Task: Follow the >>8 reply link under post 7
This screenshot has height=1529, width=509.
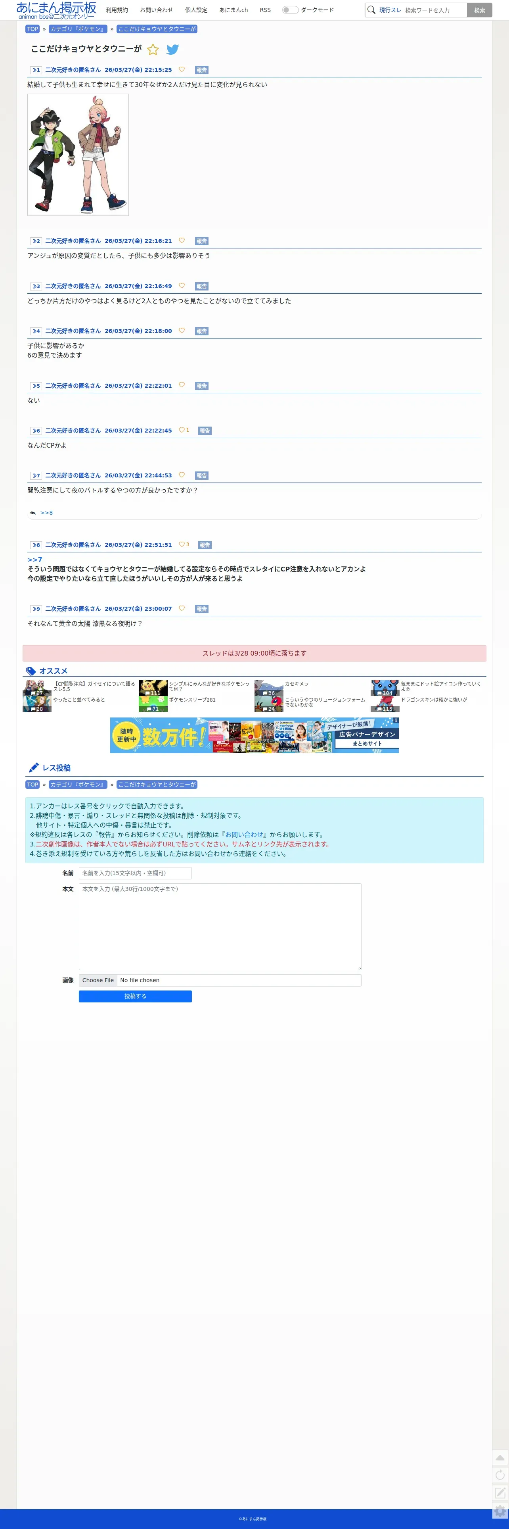Action: 46,513
